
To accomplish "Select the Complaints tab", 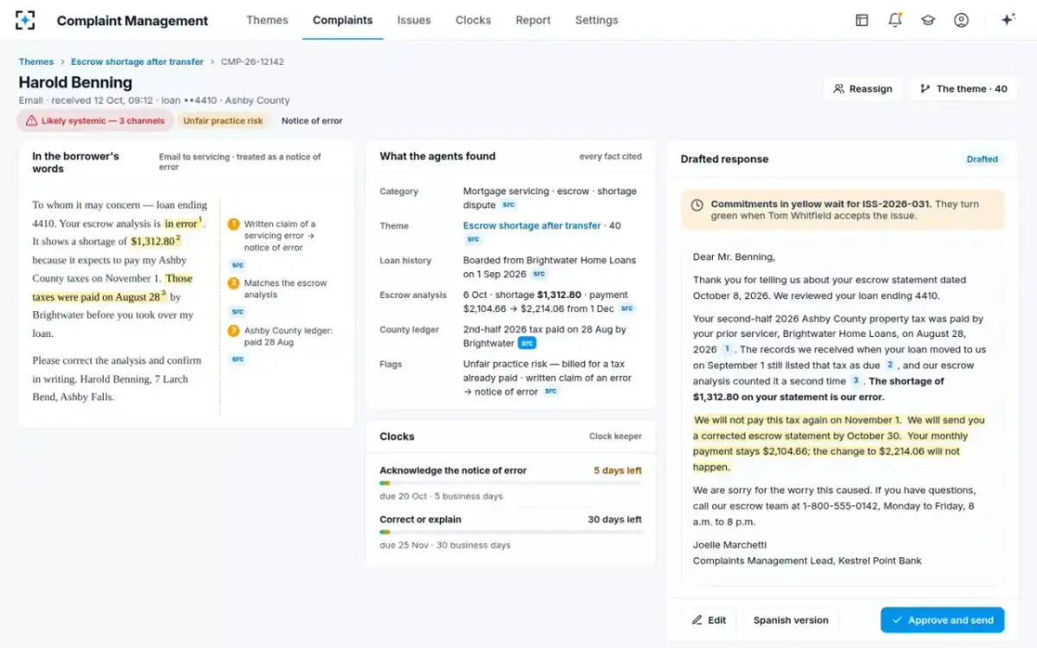I will point(343,20).
